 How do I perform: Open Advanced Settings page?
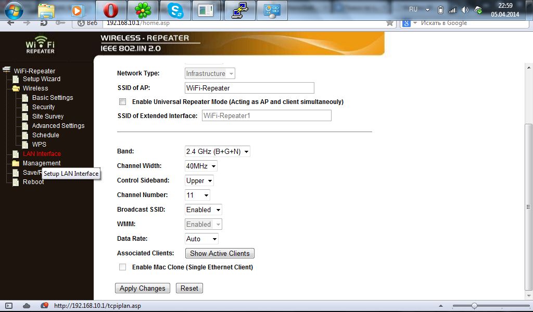[58, 126]
